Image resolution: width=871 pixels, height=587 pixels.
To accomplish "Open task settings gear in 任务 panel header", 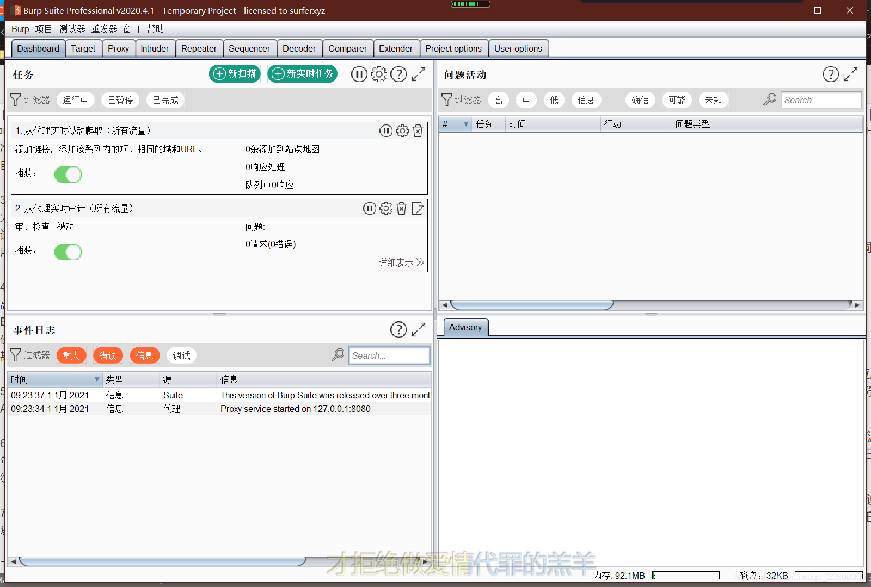I will coord(379,74).
